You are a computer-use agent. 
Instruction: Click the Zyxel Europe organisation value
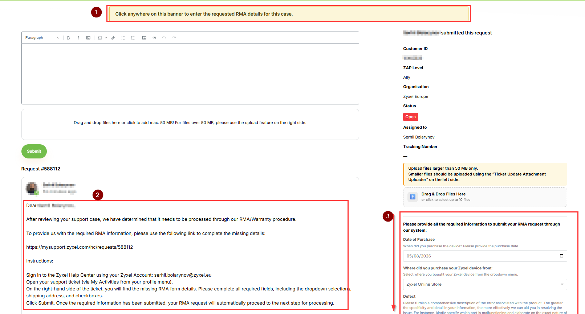(415, 96)
